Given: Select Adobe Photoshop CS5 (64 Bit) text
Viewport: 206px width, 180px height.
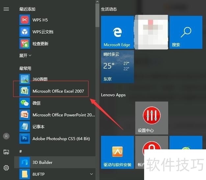Looking at the screenshot, I should 61,138.
